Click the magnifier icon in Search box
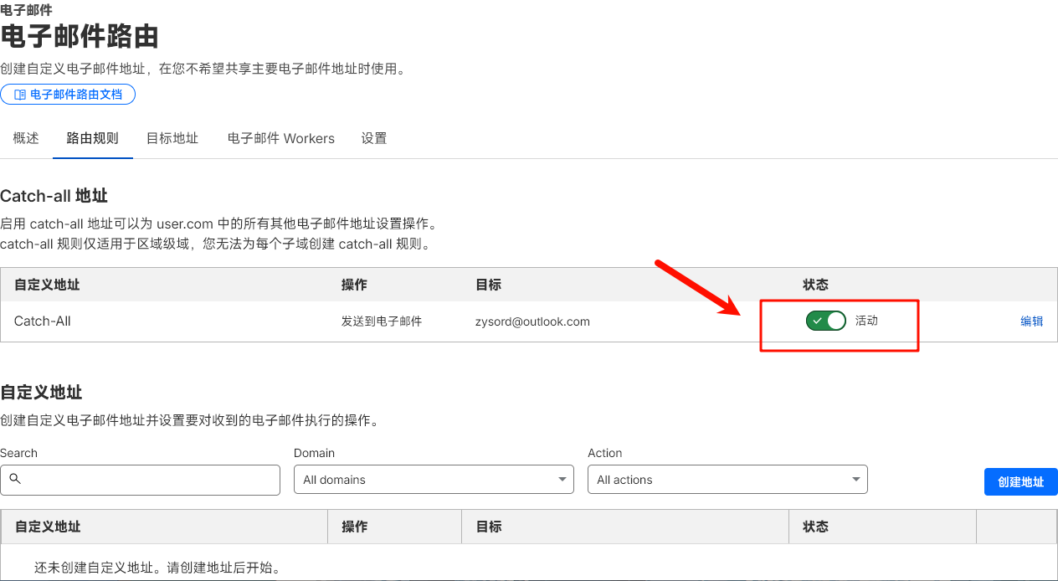This screenshot has width=1058, height=581. click(x=14, y=480)
